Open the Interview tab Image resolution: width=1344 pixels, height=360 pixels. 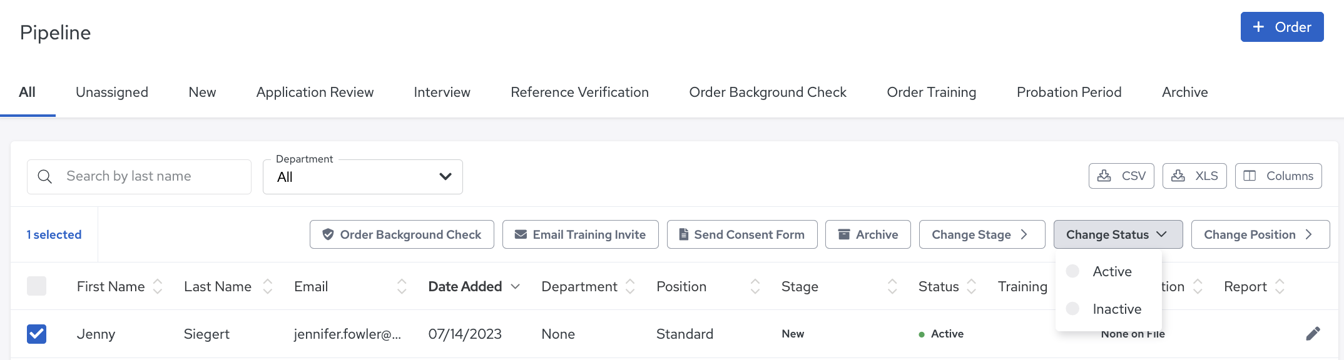click(x=442, y=92)
